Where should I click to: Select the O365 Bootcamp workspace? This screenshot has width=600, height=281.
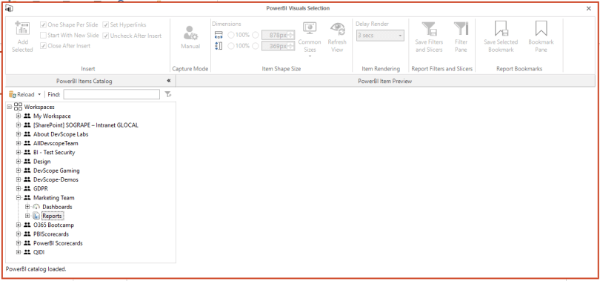pyautogui.click(x=53, y=225)
